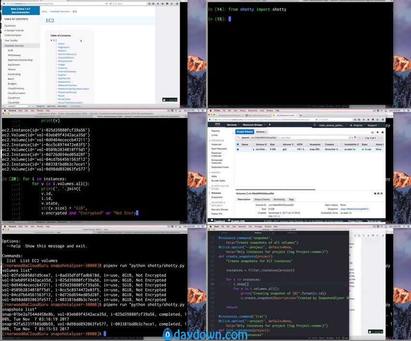This screenshot has height=341, width=411.
Task: Bookmark the AWS console page with the star icon
Action: (355, 119)
